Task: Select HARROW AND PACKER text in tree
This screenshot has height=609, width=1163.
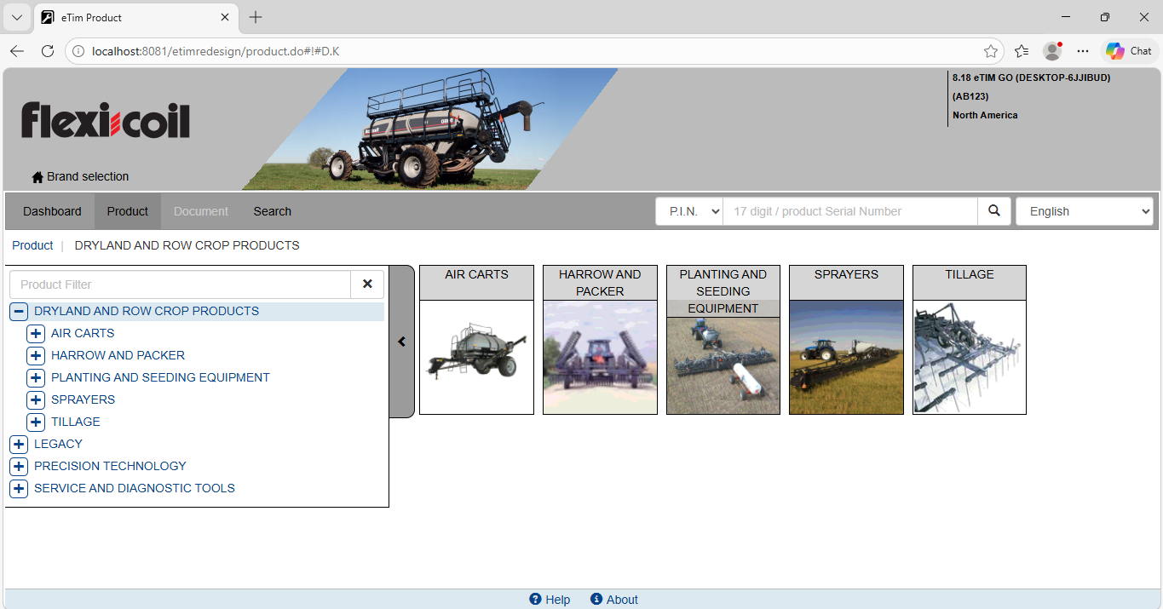Action: point(118,355)
